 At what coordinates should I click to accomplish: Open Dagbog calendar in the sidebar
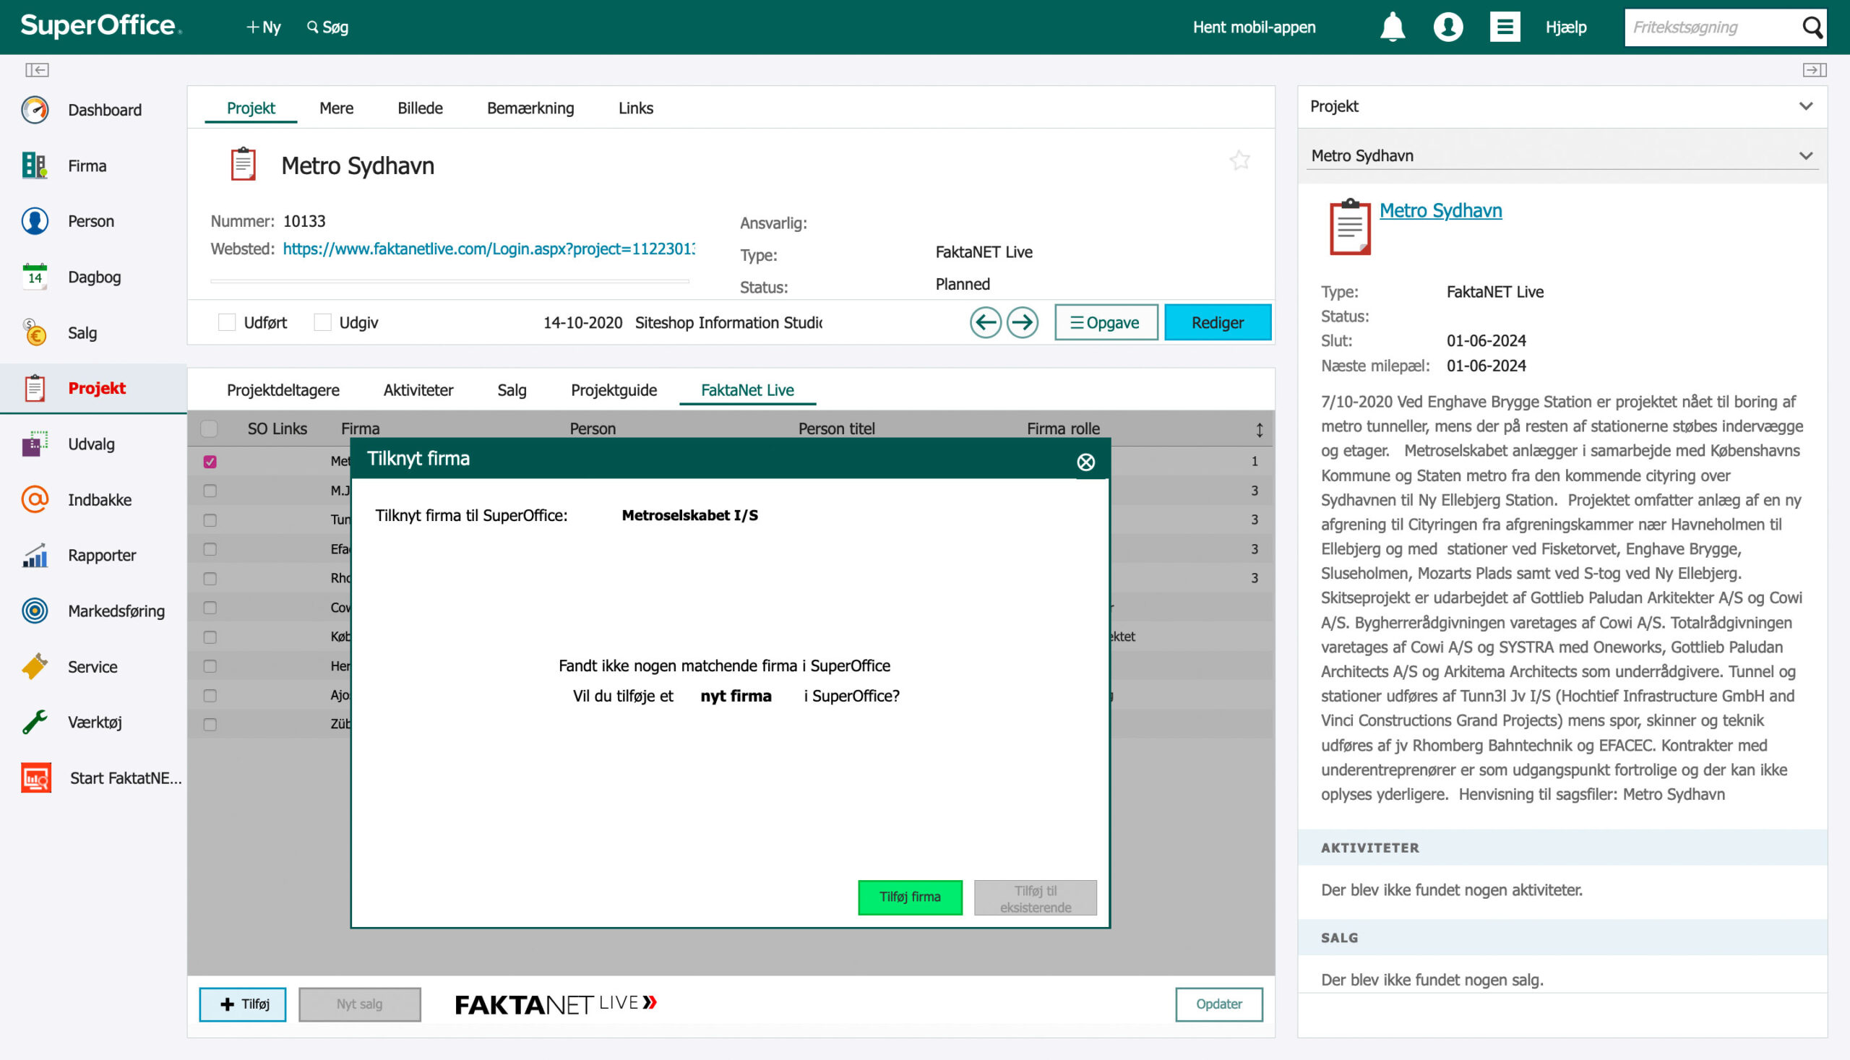coord(93,277)
